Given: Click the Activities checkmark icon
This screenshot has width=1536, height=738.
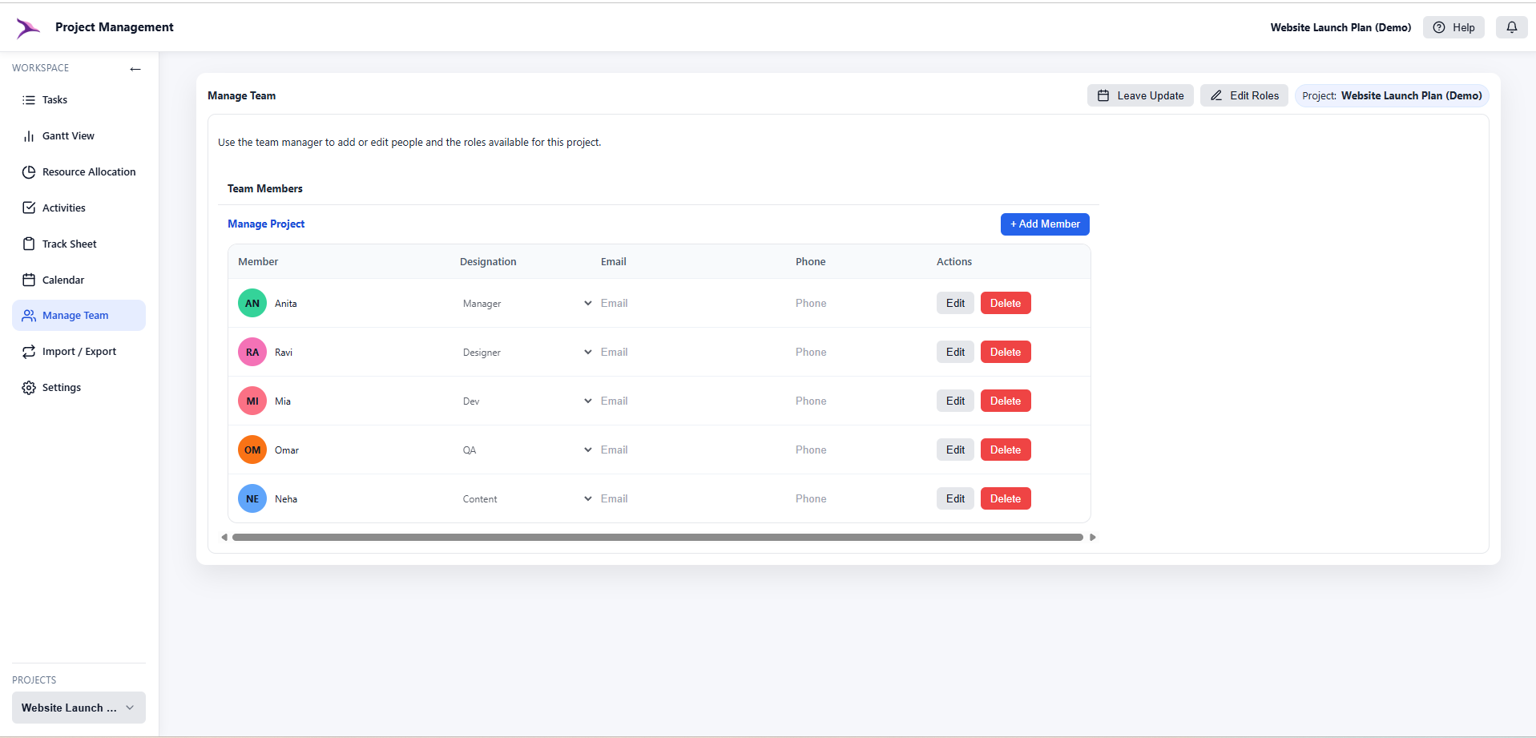Looking at the screenshot, I should (x=28, y=208).
